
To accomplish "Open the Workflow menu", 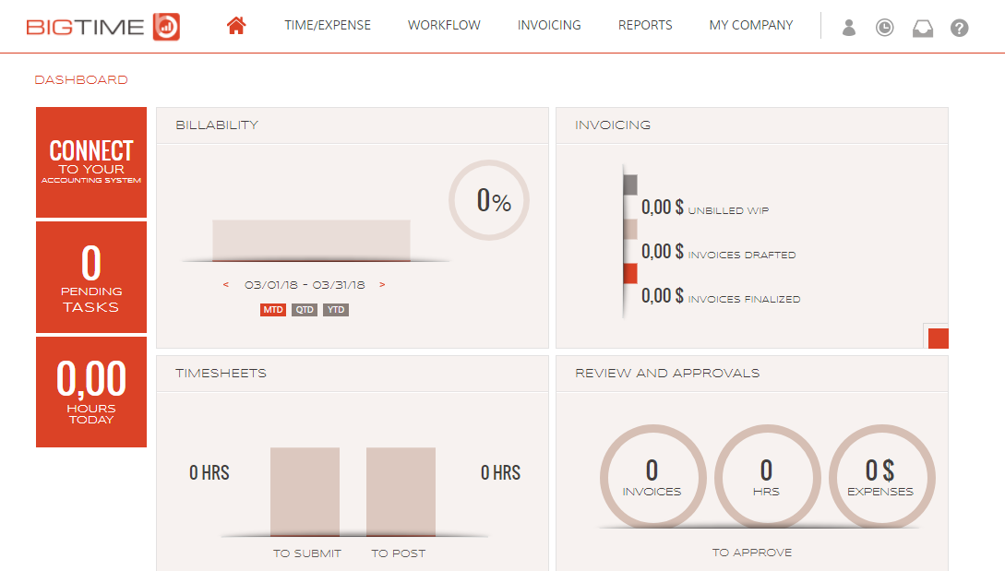I will pos(444,25).
